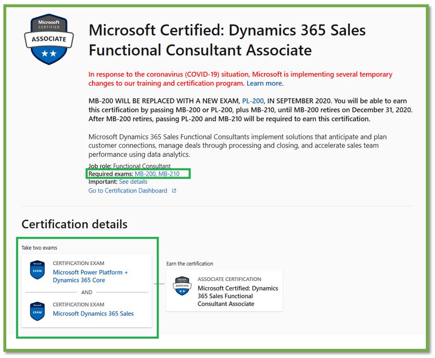
Task: Click associate badge icon in Earn the certification card
Action: (182, 286)
